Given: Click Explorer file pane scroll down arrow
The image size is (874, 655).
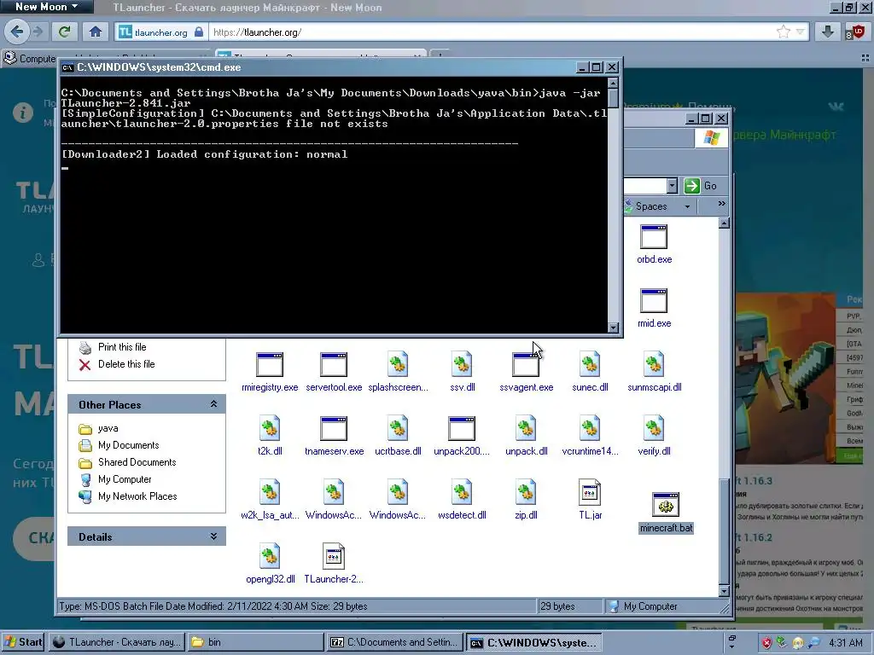Looking at the screenshot, I should point(724,591).
